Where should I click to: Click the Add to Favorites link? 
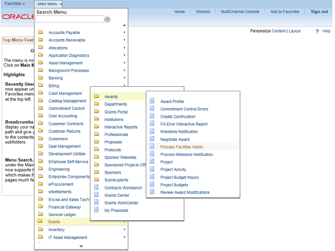pyautogui.click(x=285, y=12)
